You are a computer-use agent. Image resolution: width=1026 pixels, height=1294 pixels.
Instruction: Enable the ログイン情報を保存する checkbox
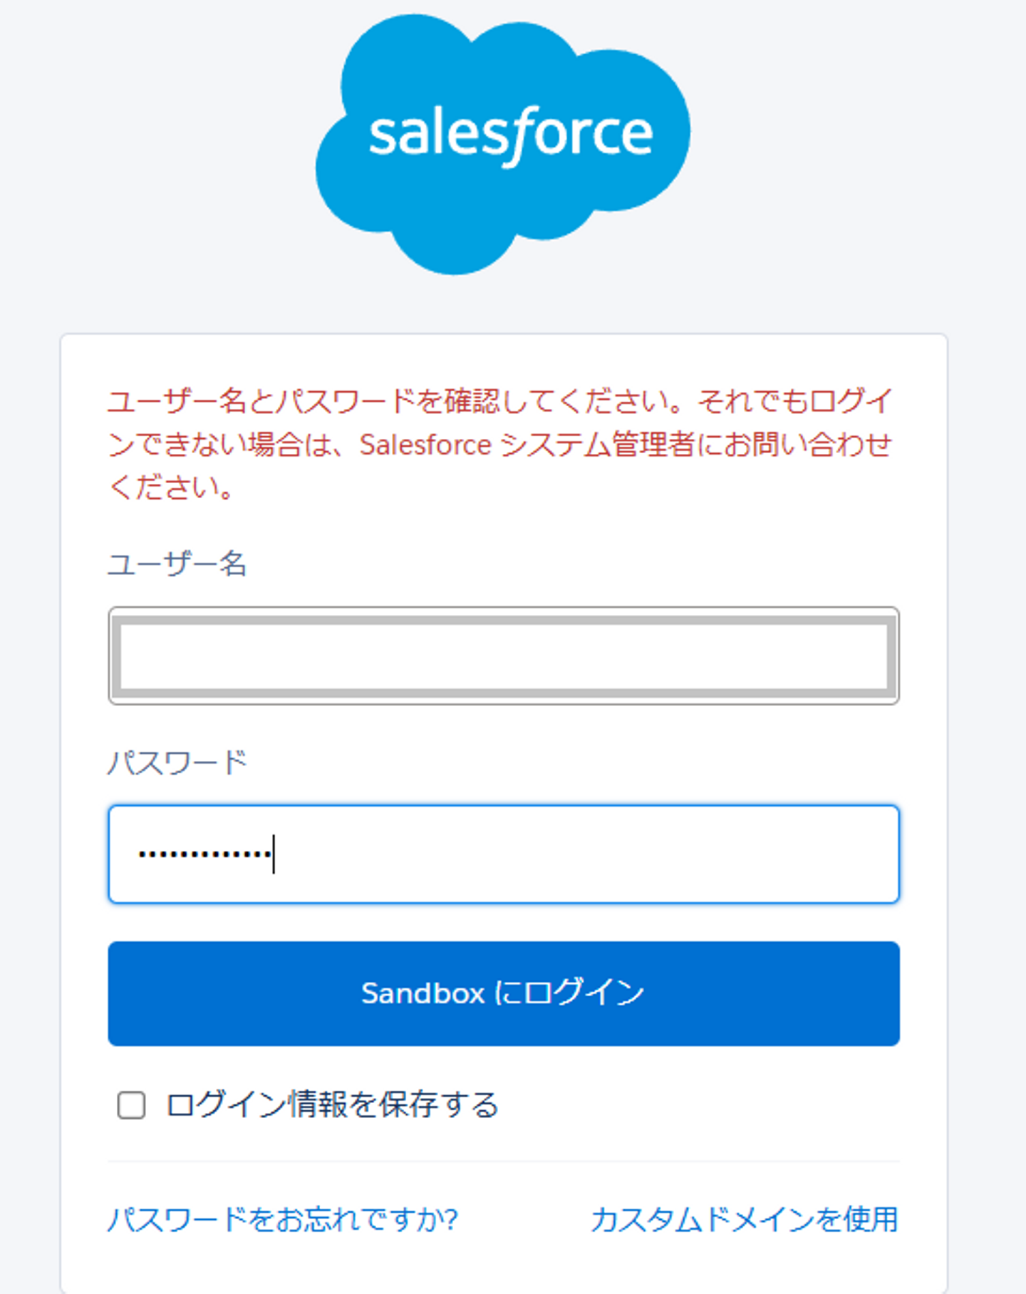click(x=131, y=1105)
